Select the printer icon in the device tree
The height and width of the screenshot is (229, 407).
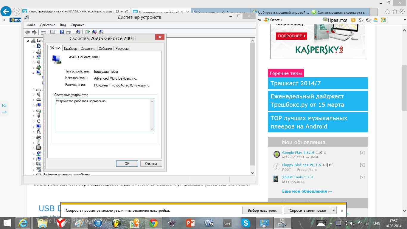click(39, 137)
